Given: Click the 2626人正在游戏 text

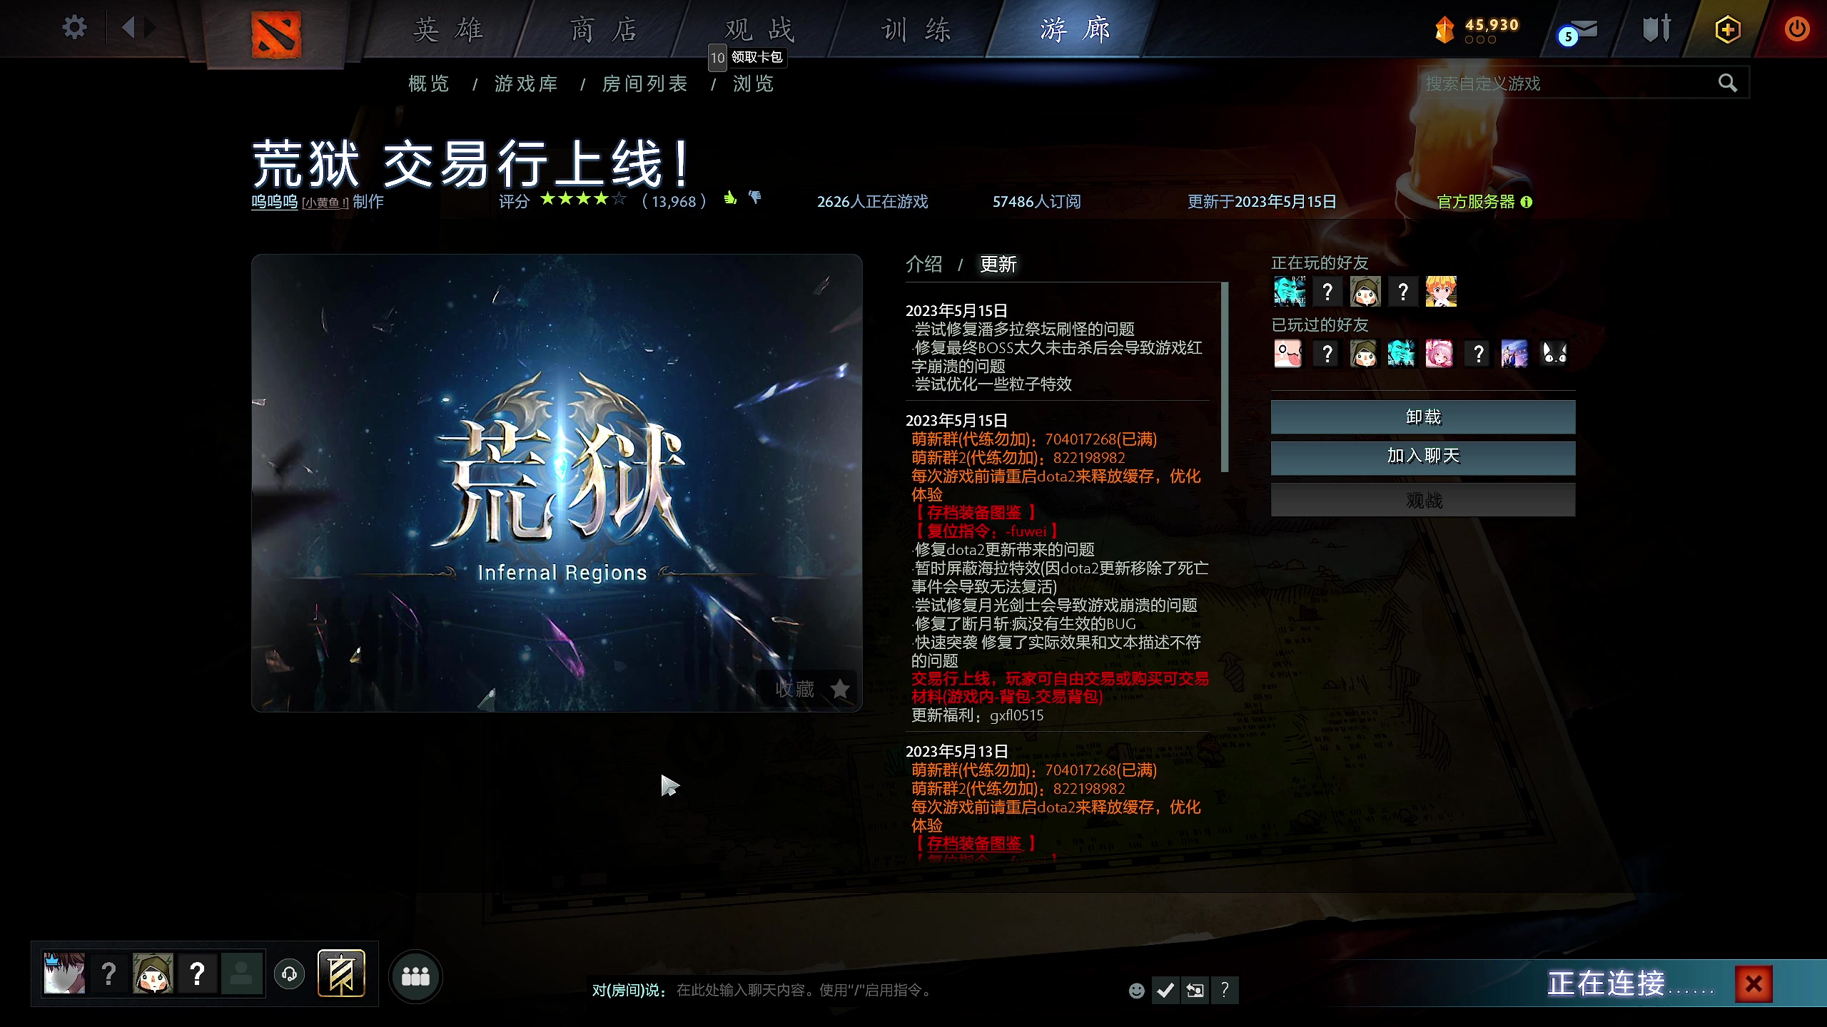Looking at the screenshot, I should (x=873, y=202).
